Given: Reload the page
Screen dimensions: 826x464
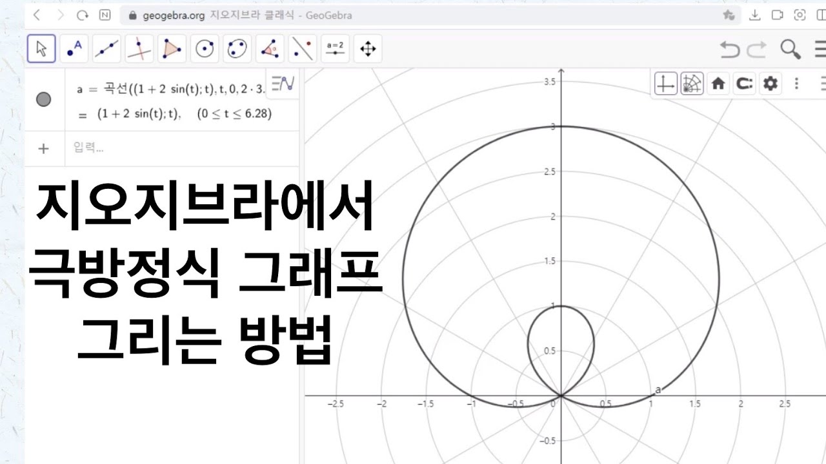Looking at the screenshot, I should click(x=82, y=15).
